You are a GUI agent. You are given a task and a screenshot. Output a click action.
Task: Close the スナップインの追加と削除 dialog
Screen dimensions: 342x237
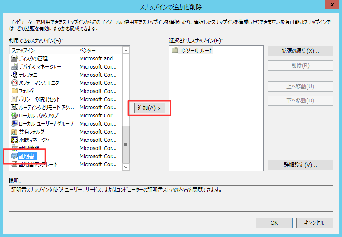332,5
